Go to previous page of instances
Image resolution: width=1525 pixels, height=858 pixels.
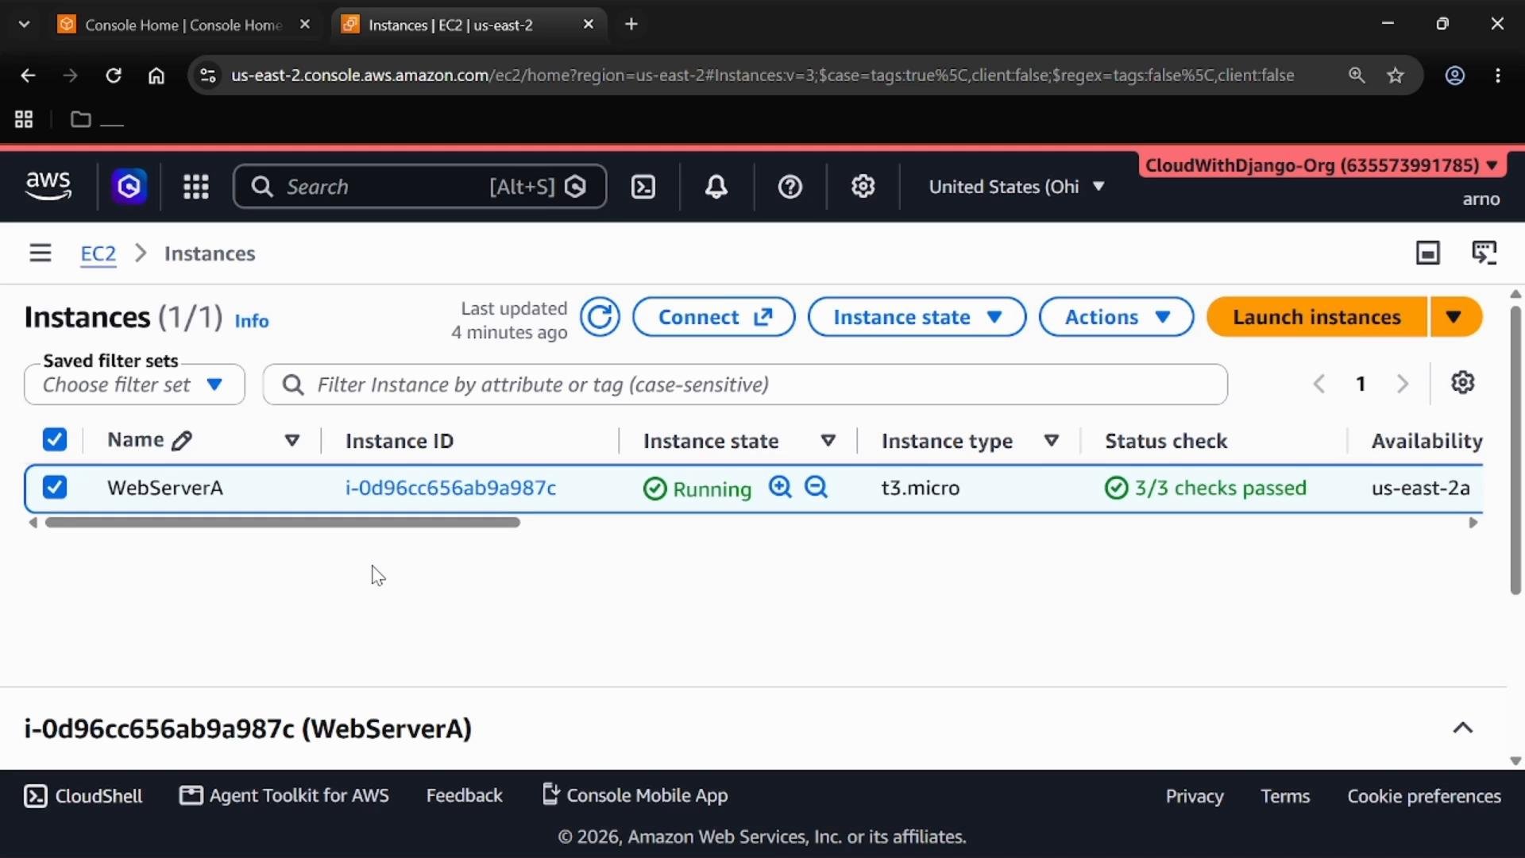[x=1319, y=385]
